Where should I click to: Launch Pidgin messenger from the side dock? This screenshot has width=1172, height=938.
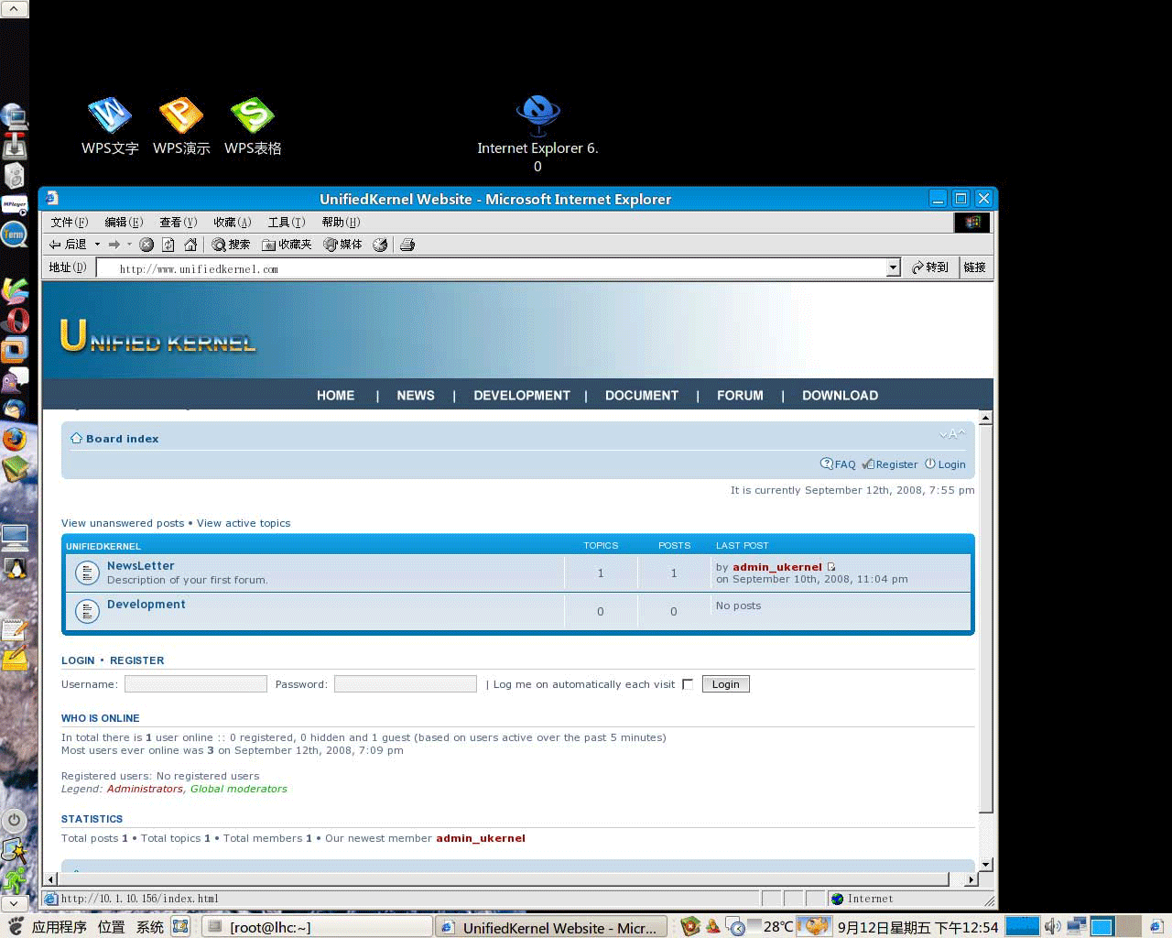(x=15, y=380)
